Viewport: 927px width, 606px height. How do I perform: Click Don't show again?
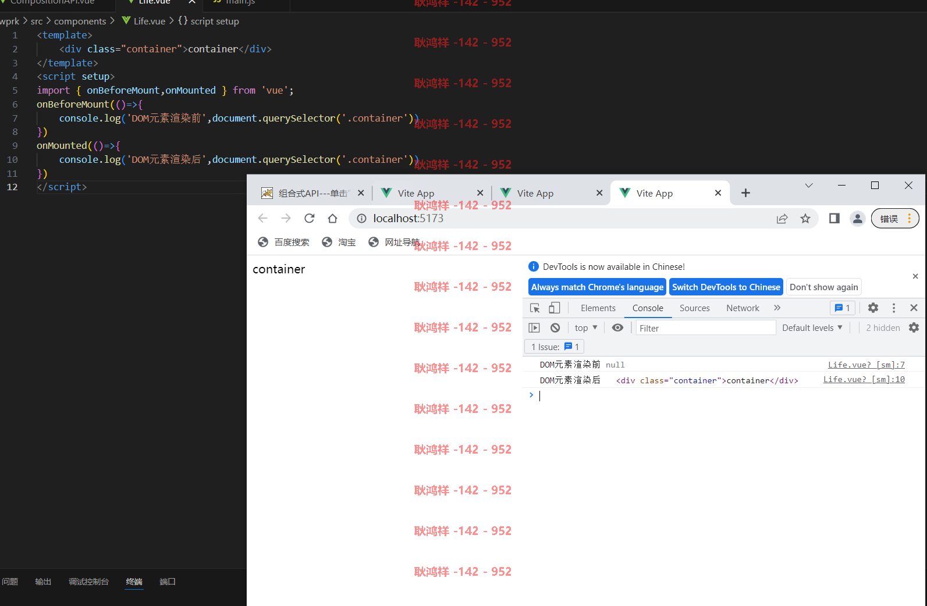point(823,287)
